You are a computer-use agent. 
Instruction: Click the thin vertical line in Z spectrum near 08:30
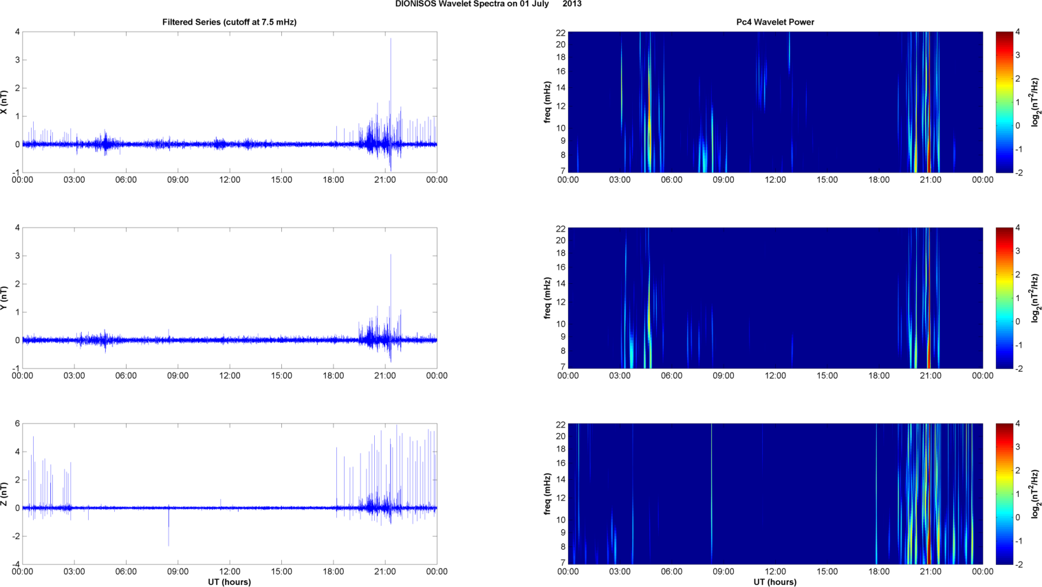(712, 494)
